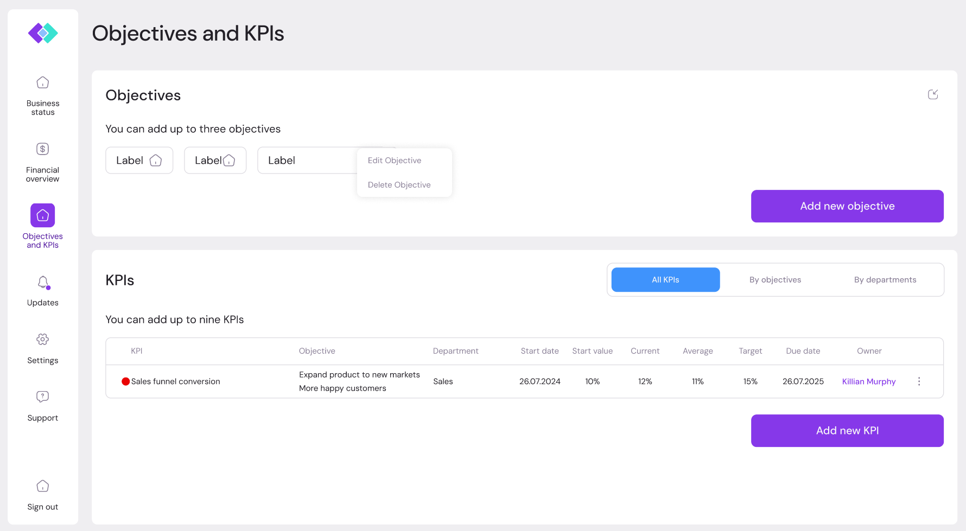Open the three-dot menu for the KPI row
The width and height of the screenshot is (966, 531).
pos(919,381)
